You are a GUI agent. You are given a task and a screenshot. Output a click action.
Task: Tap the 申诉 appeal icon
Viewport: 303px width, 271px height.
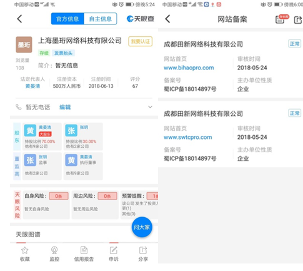pos(114,250)
